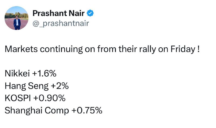Click the words 'Hang Seng'

27,86
